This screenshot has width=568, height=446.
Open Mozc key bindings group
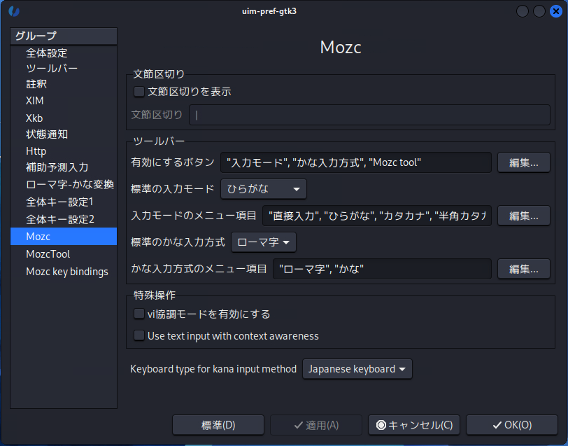[x=64, y=272]
